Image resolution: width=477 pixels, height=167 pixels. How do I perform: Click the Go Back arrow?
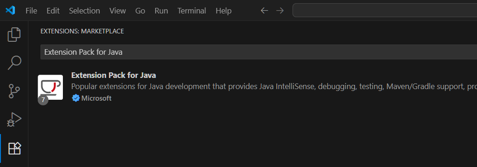[265, 11]
